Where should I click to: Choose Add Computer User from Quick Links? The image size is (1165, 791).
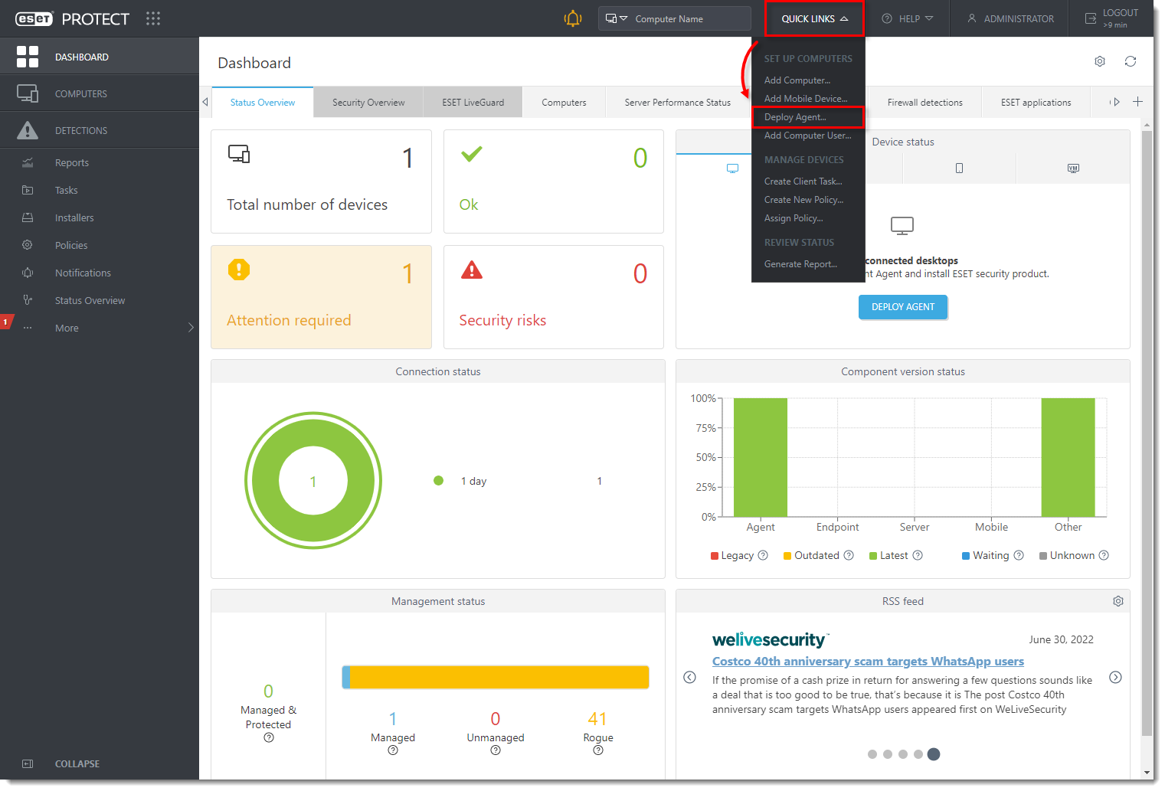(807, 136)
